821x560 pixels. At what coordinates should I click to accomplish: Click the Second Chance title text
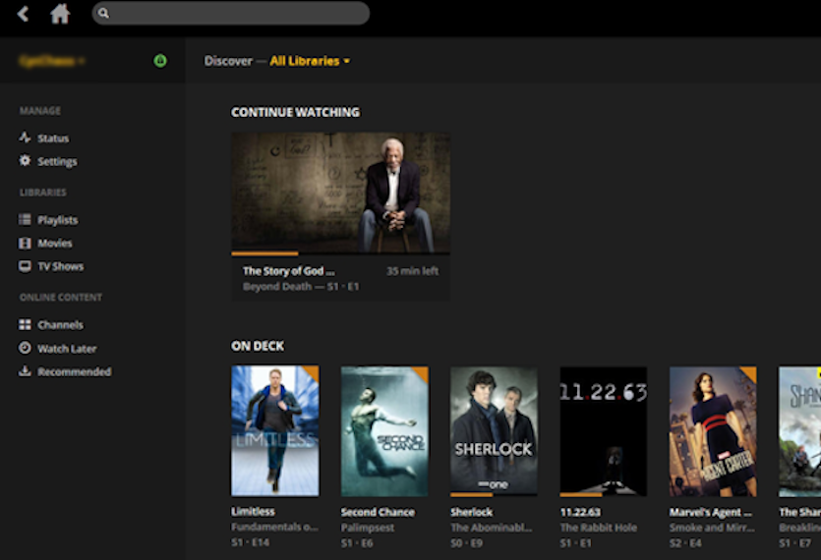pyautogui.click(x=378, y=512)
